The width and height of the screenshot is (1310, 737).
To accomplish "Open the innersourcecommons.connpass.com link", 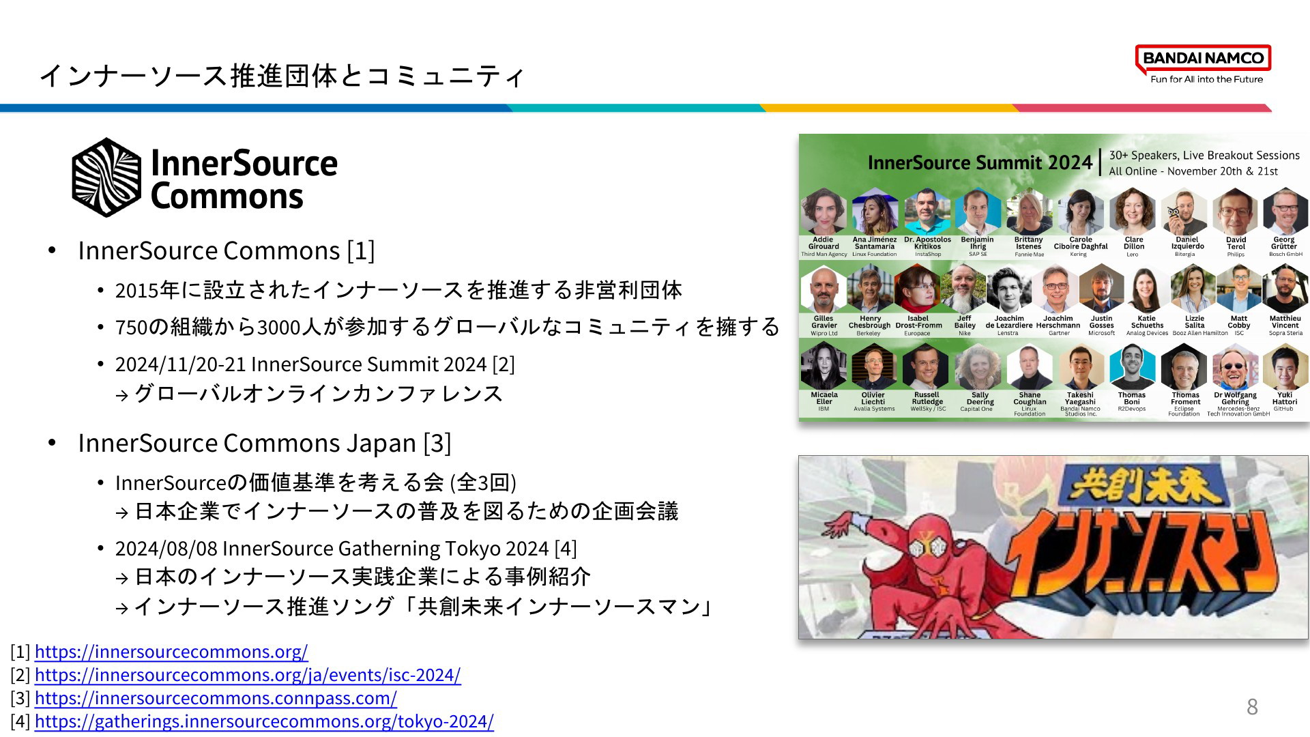I will pos(216,698).
